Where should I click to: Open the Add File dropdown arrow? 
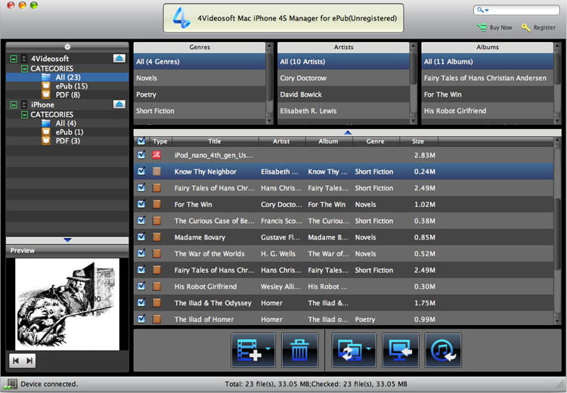coord(268,348)
